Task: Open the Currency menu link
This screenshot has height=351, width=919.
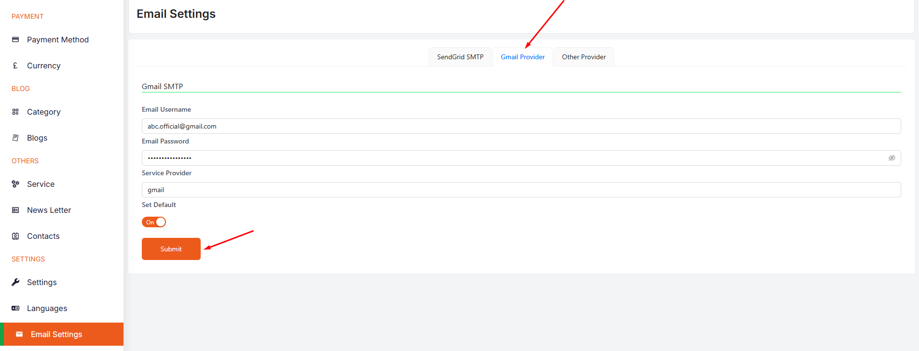Action: point(43,65)
